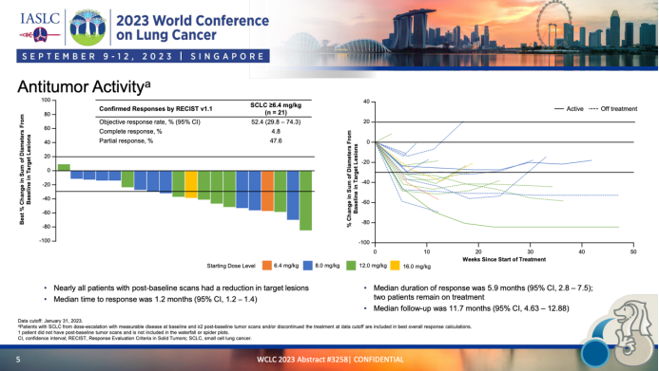Screen dimensions: 659x371
Task: Click the Antitumor Activity title
Action: click(84, 86)
